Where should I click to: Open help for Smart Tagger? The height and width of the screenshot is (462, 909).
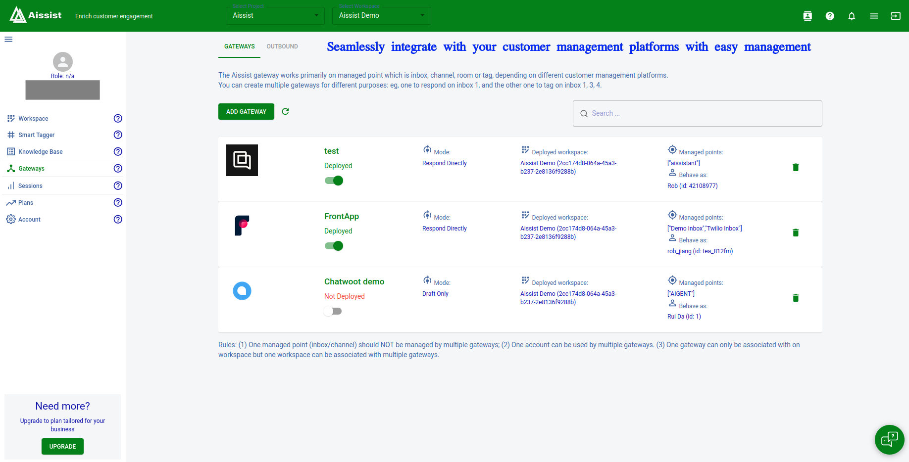point(118,135)
